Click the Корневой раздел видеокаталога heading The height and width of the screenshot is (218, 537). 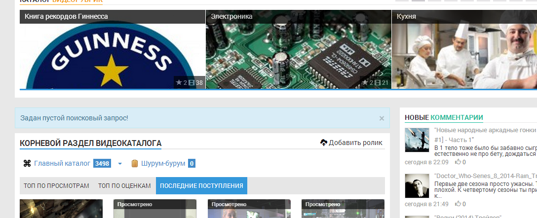pyautogui.click(x=90, y=143)
